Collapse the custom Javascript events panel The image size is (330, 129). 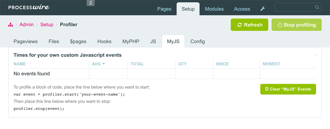tap(316, 55)
